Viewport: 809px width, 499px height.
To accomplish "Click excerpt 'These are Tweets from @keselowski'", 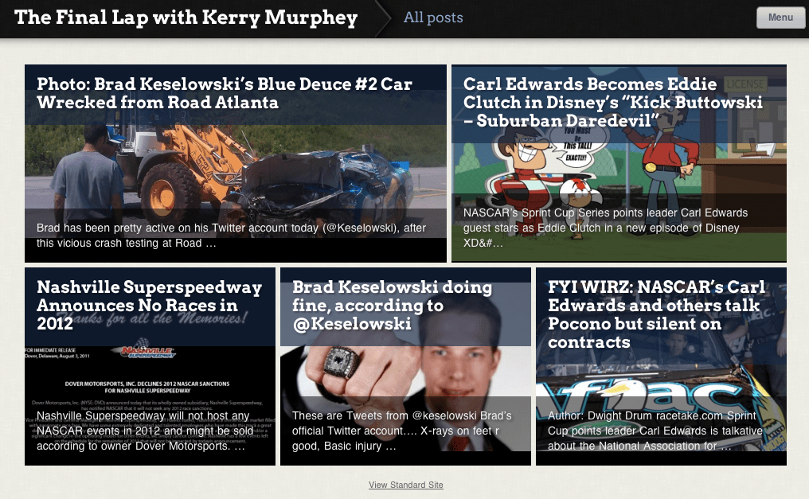I will pos(402,431).
